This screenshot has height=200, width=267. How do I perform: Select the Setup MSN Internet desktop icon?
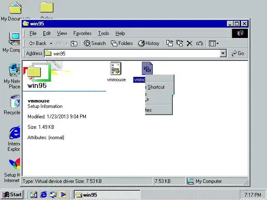[15, 164]
